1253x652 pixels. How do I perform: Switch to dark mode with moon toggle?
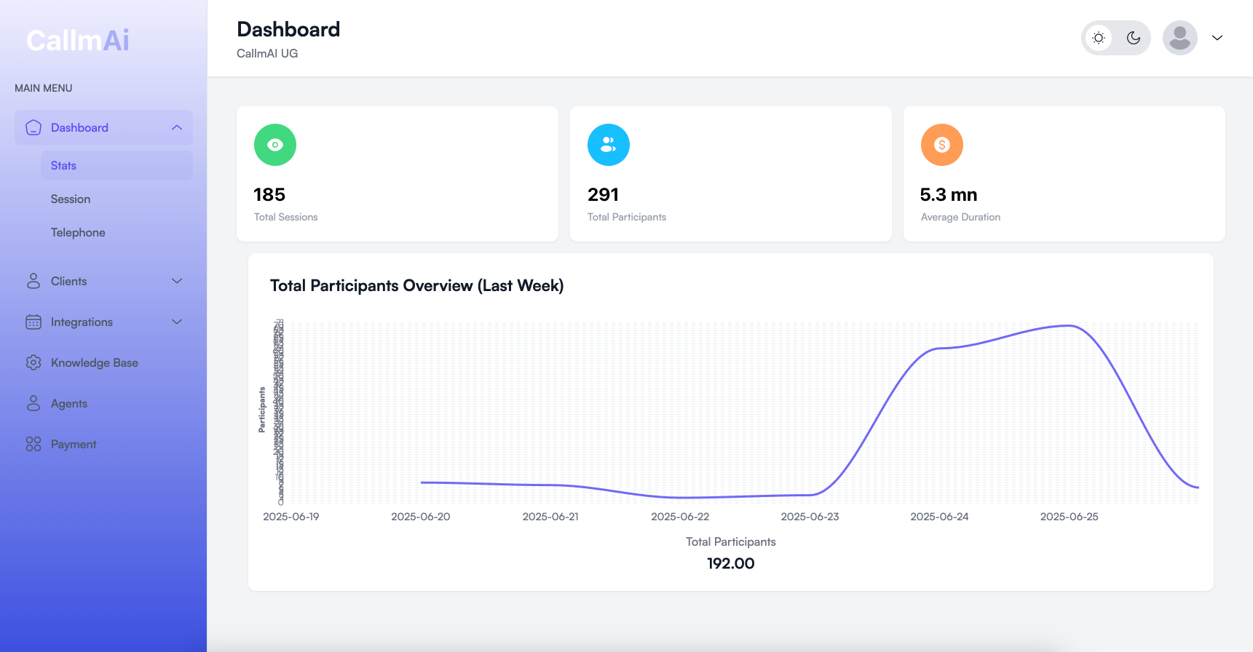click(1134, 38)
